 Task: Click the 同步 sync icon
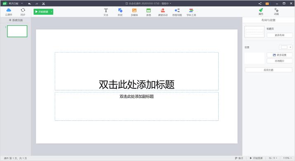(23, 11)
